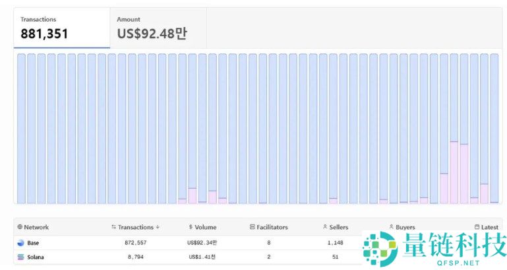Click the globe icon beside Network

point(20,227)
